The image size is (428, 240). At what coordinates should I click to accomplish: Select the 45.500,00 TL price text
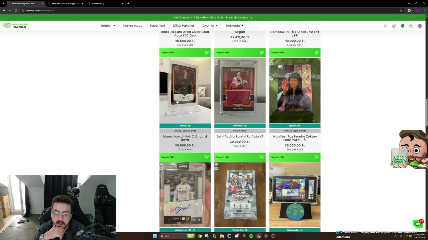coord(185,41)
